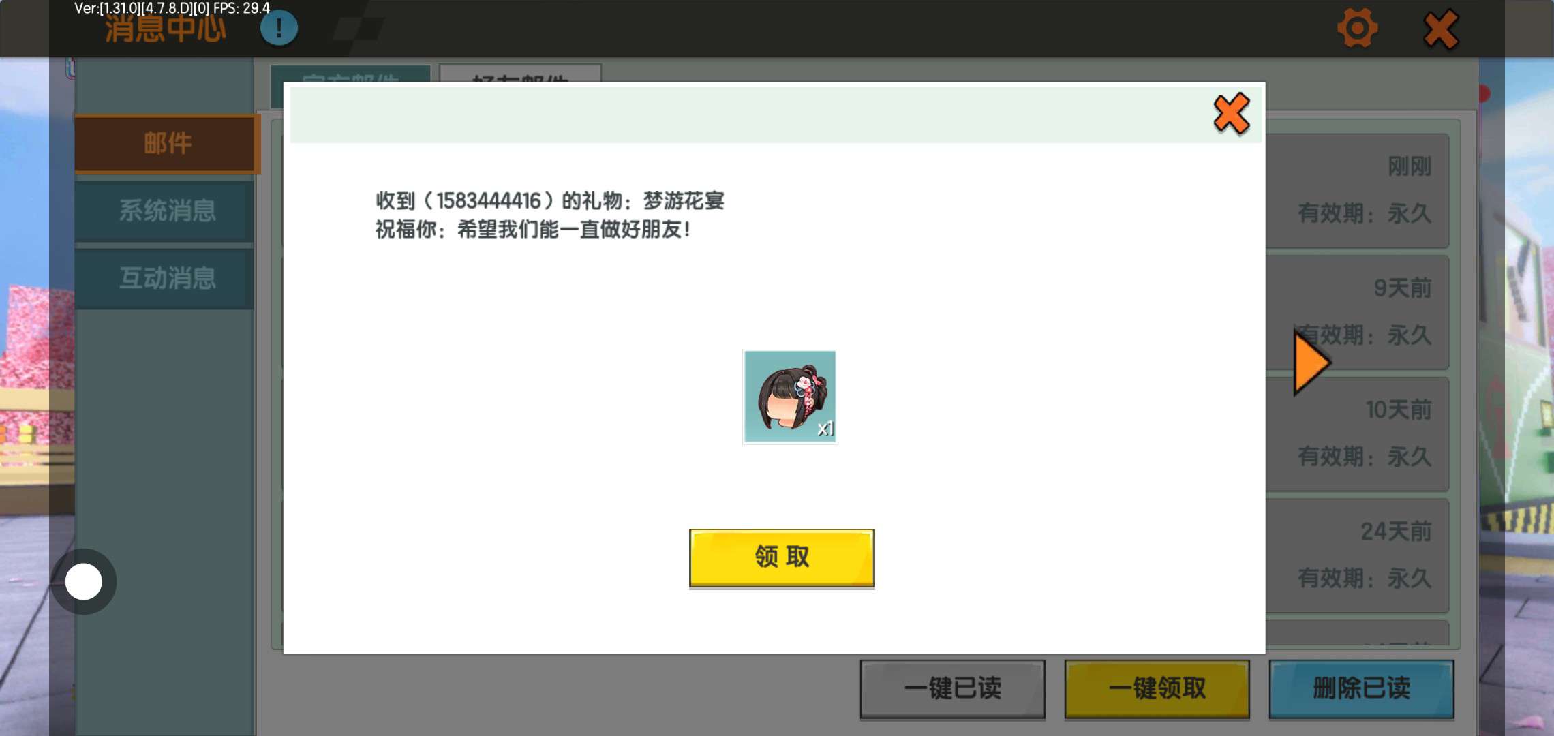Click the blue exclamation info icon
The height and width of the screenshot is (736, 1554).
click(x=279, y=29)
